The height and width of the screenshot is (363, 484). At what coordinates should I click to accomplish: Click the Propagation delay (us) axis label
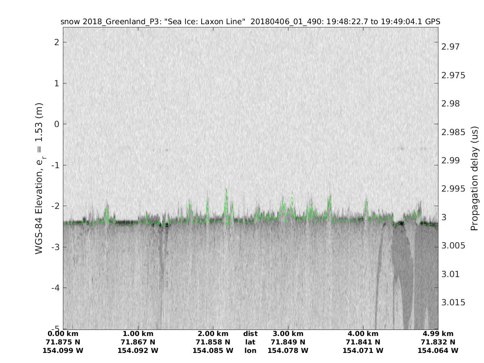pyautogui.click(x=474, y=178)
